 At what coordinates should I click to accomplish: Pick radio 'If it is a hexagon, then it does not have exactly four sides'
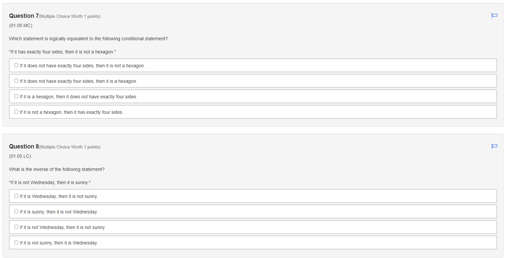tap(16, 96)
